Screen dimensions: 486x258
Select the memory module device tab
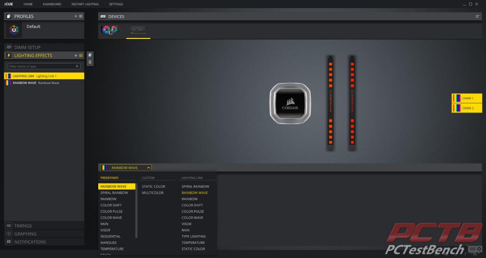click(138, 30)
